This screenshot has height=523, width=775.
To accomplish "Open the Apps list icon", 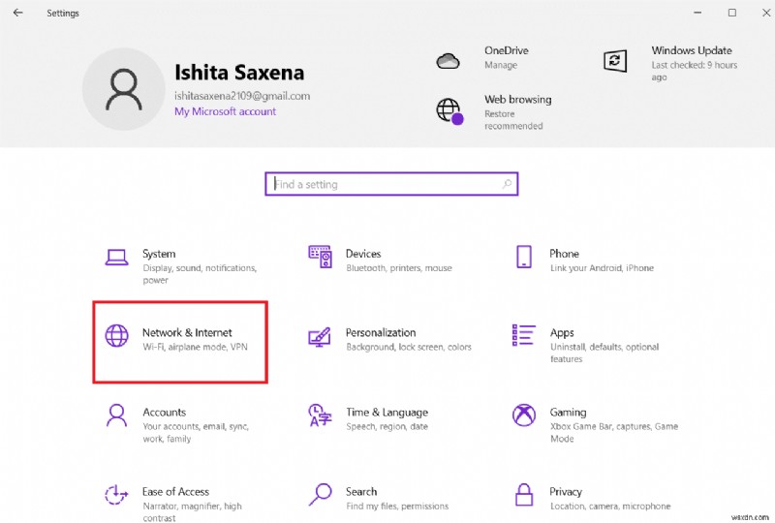I will [523, 336].
